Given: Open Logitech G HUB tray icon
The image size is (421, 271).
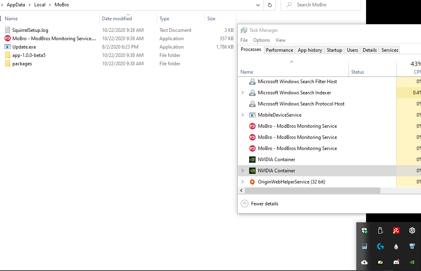Looking at the screenshot, I should [x=380, y=246].
